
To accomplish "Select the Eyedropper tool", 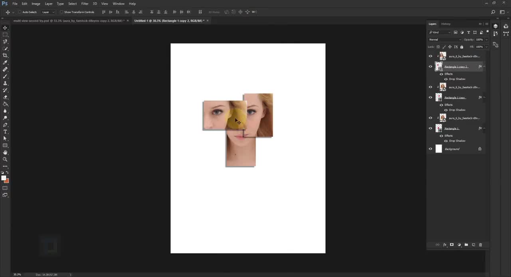I will click(x=5, y=62).
